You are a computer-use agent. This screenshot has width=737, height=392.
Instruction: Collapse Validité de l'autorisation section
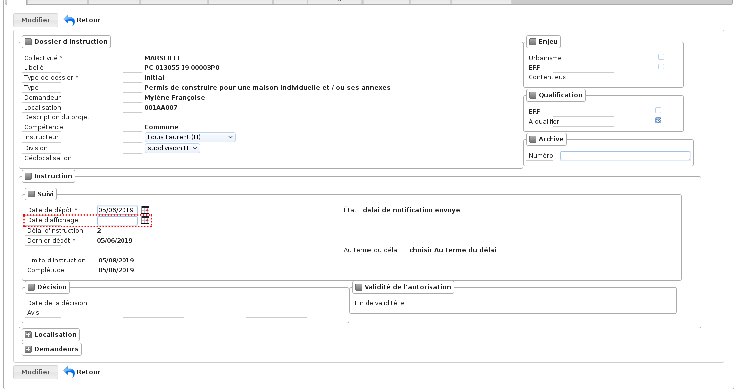359,287
